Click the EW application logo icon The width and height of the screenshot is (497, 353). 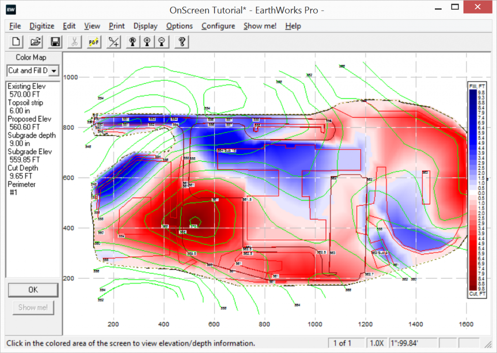pyautogui.click(x=11, y=9)
